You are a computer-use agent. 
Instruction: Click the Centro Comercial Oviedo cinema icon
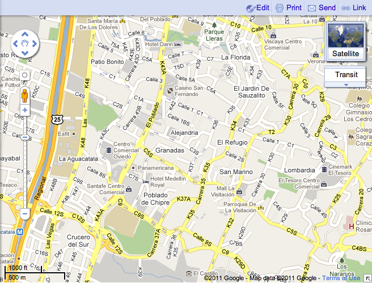109,150
